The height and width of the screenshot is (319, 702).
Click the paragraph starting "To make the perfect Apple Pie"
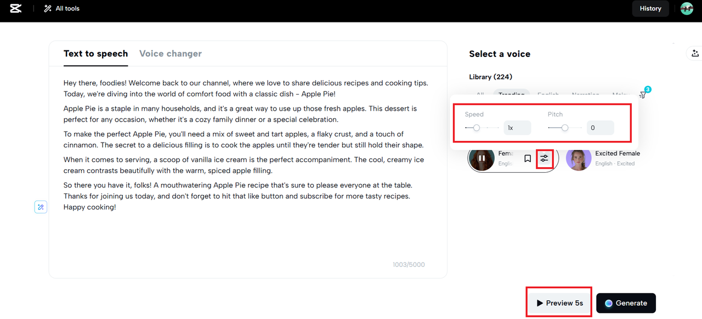[244, 140]
